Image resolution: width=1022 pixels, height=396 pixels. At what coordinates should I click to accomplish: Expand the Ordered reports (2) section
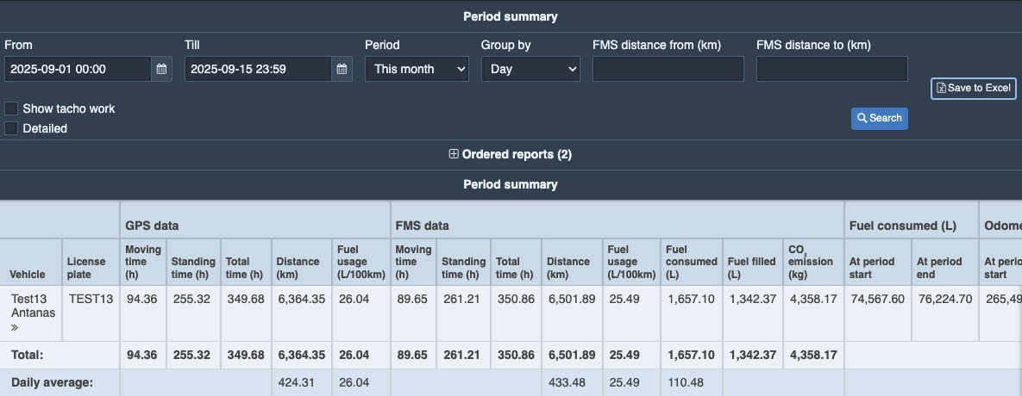tap(517, 155)
